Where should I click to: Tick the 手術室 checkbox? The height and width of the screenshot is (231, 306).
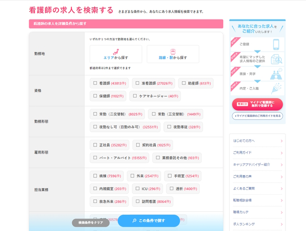[x=170, y=176]
